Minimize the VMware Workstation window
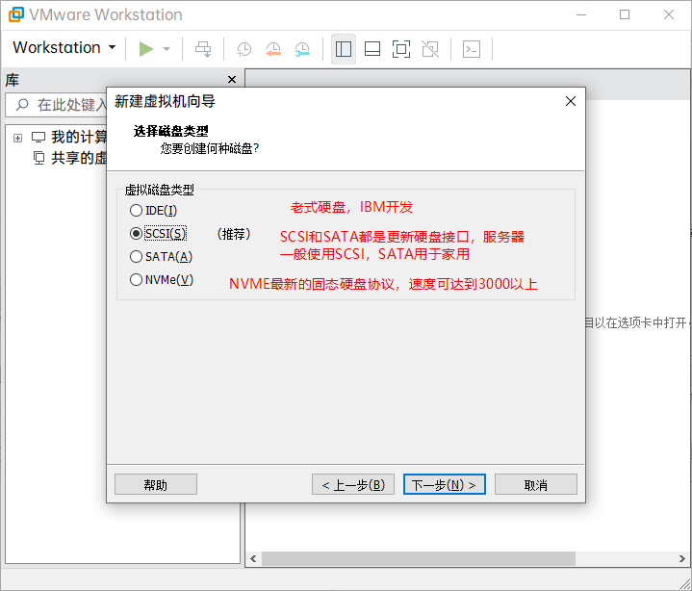The width and height of the screenshot is (692, 591). [581, 14]
